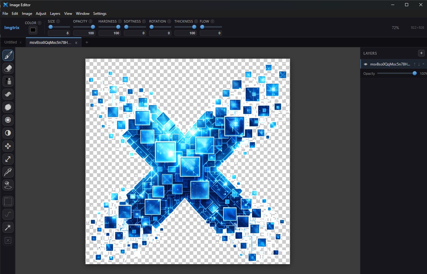The image size is (427, 274).
Task: Click the SIZE slider handle
Action: pyautogui.click(x=51, y=27)
